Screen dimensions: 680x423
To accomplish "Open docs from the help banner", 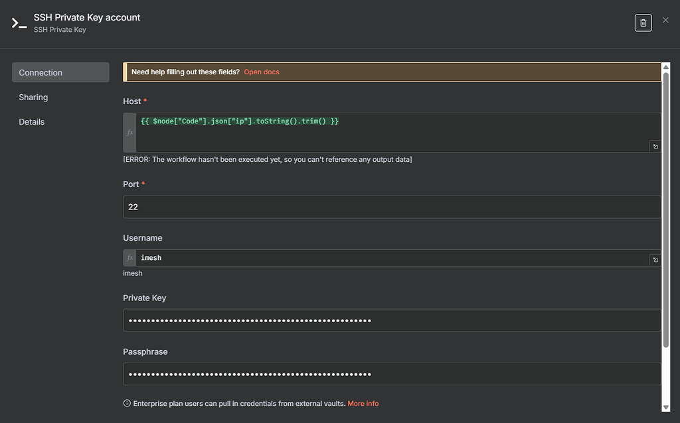I will [x=262, y=72].
